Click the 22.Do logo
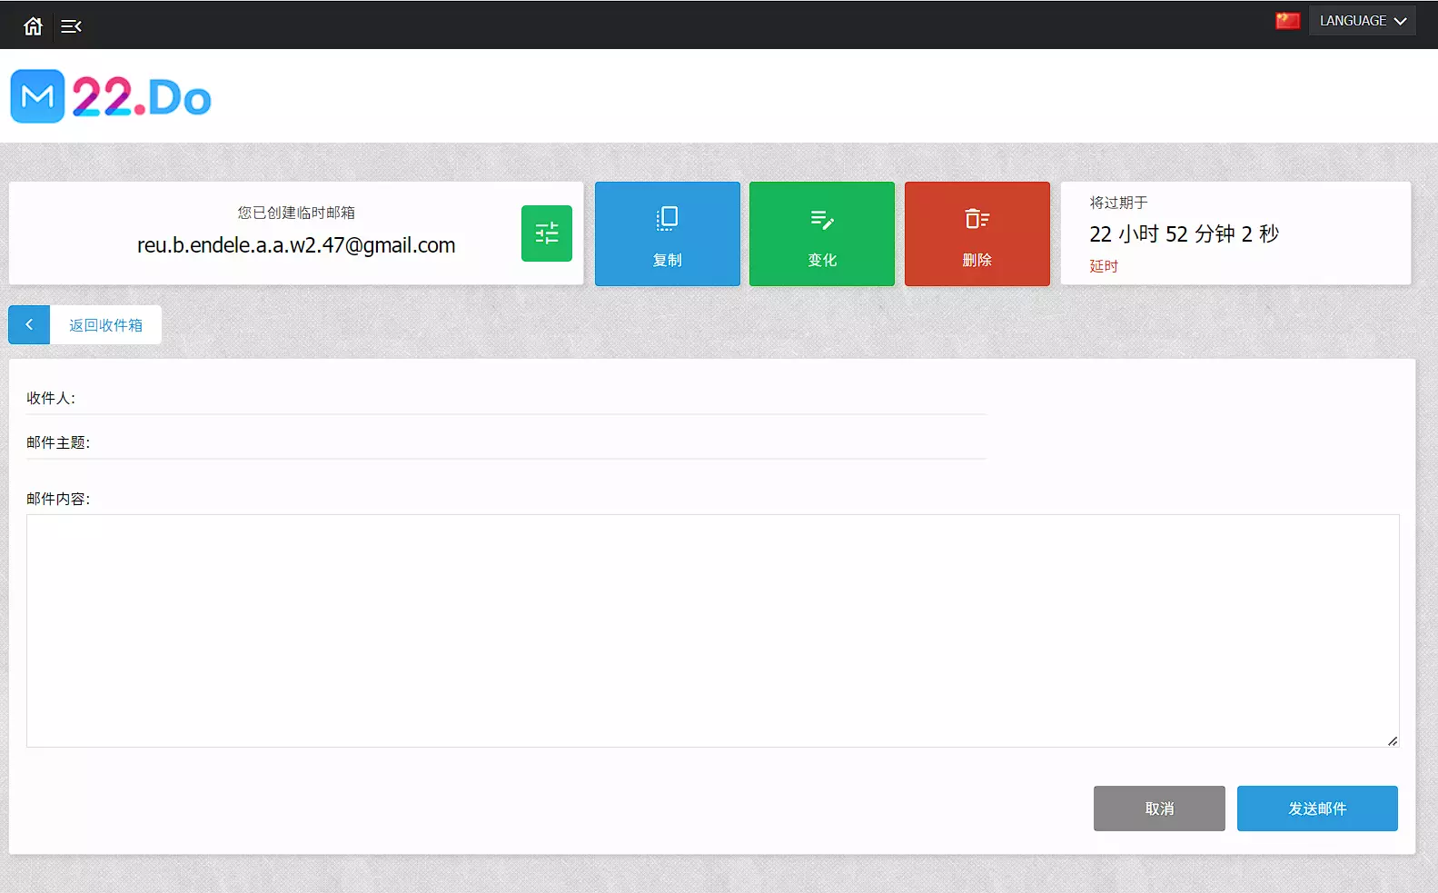 pos(111,96)
